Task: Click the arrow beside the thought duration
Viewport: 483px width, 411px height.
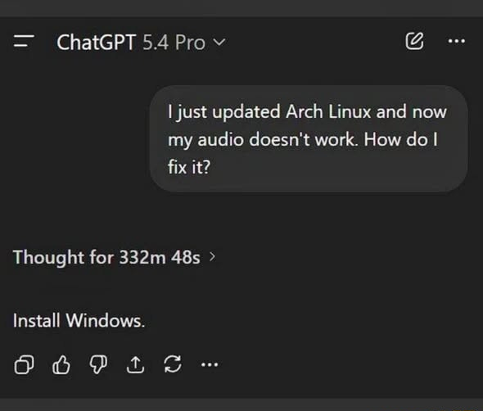Action: coord(212,256)
